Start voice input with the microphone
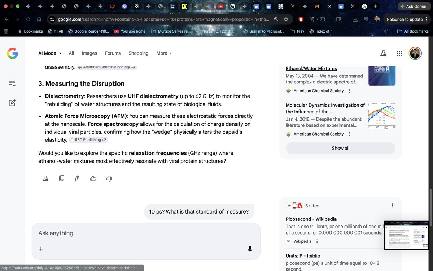433x271 pixels. click(x=250, y=249)
